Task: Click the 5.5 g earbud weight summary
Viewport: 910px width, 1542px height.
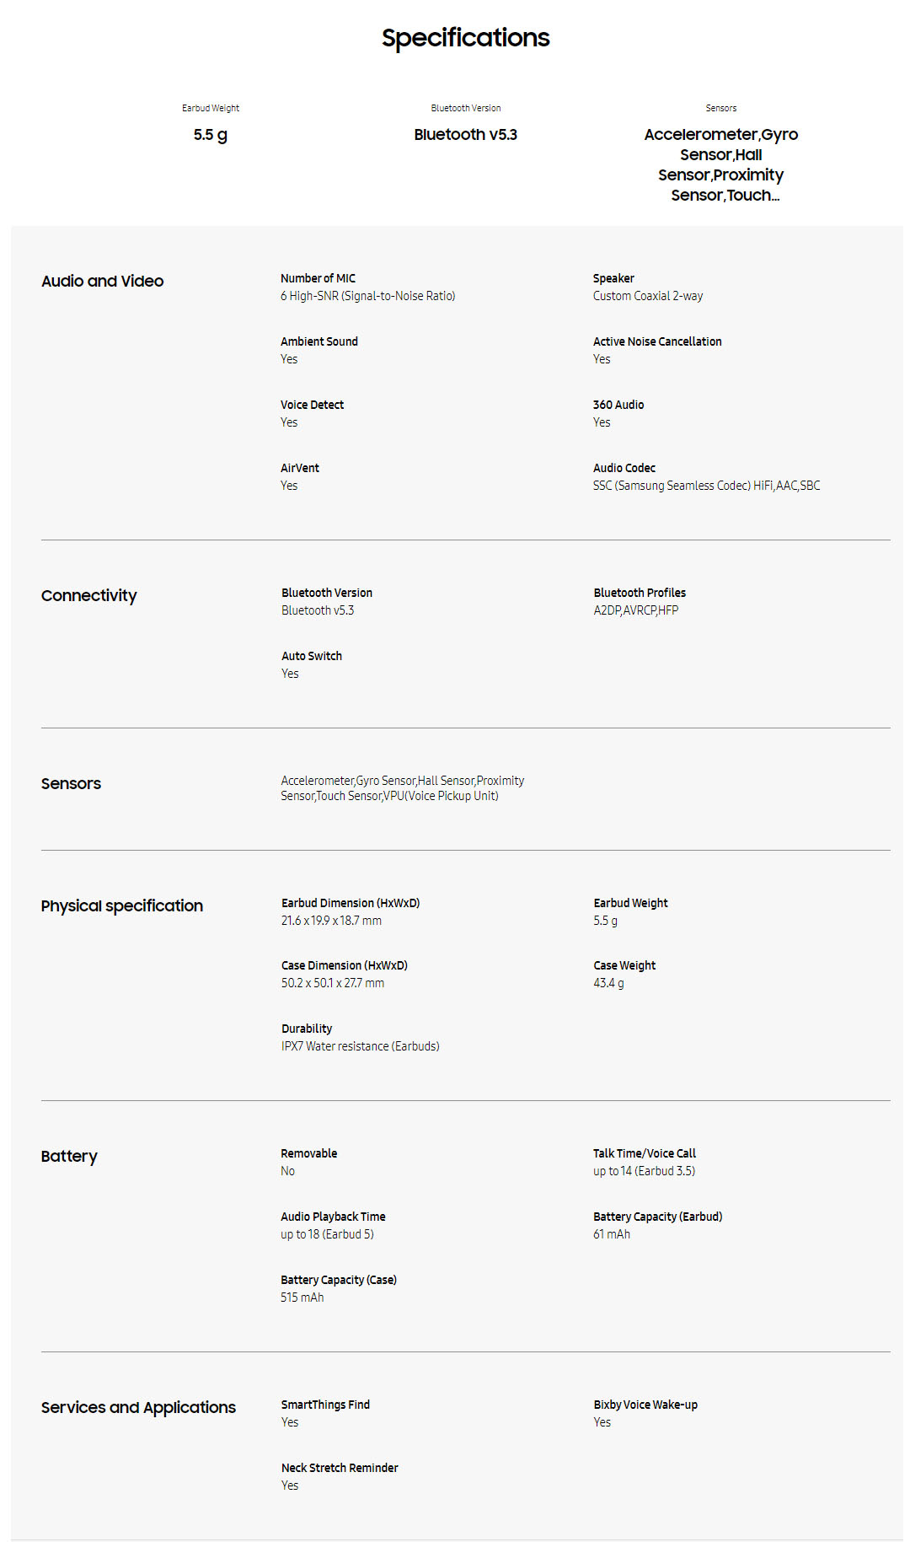Action: 210,135
